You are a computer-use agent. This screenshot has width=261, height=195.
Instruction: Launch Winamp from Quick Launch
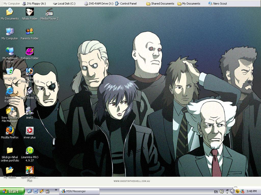pyautogui.click(x=42, y=191)
